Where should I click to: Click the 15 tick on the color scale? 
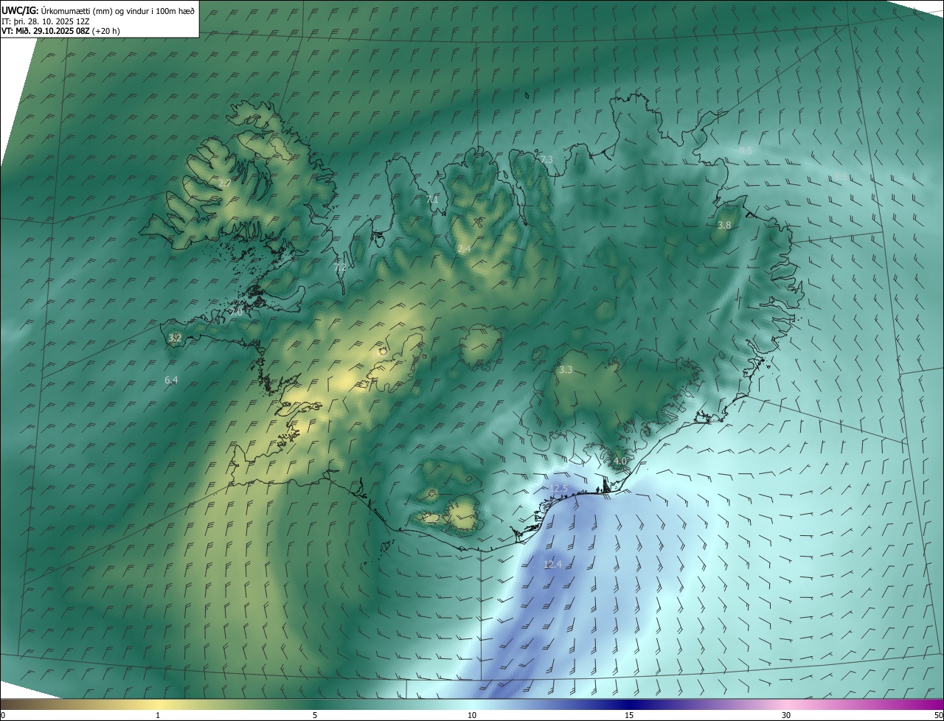pos(629,715)
